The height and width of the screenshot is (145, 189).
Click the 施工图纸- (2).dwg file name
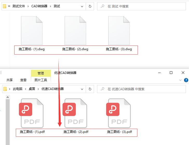75,49
